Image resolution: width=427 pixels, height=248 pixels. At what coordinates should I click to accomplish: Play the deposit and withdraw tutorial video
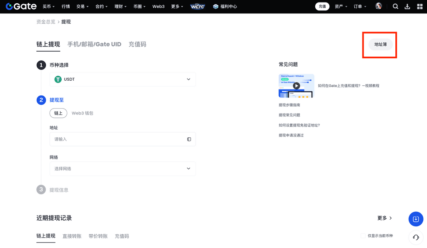(296, 86)
